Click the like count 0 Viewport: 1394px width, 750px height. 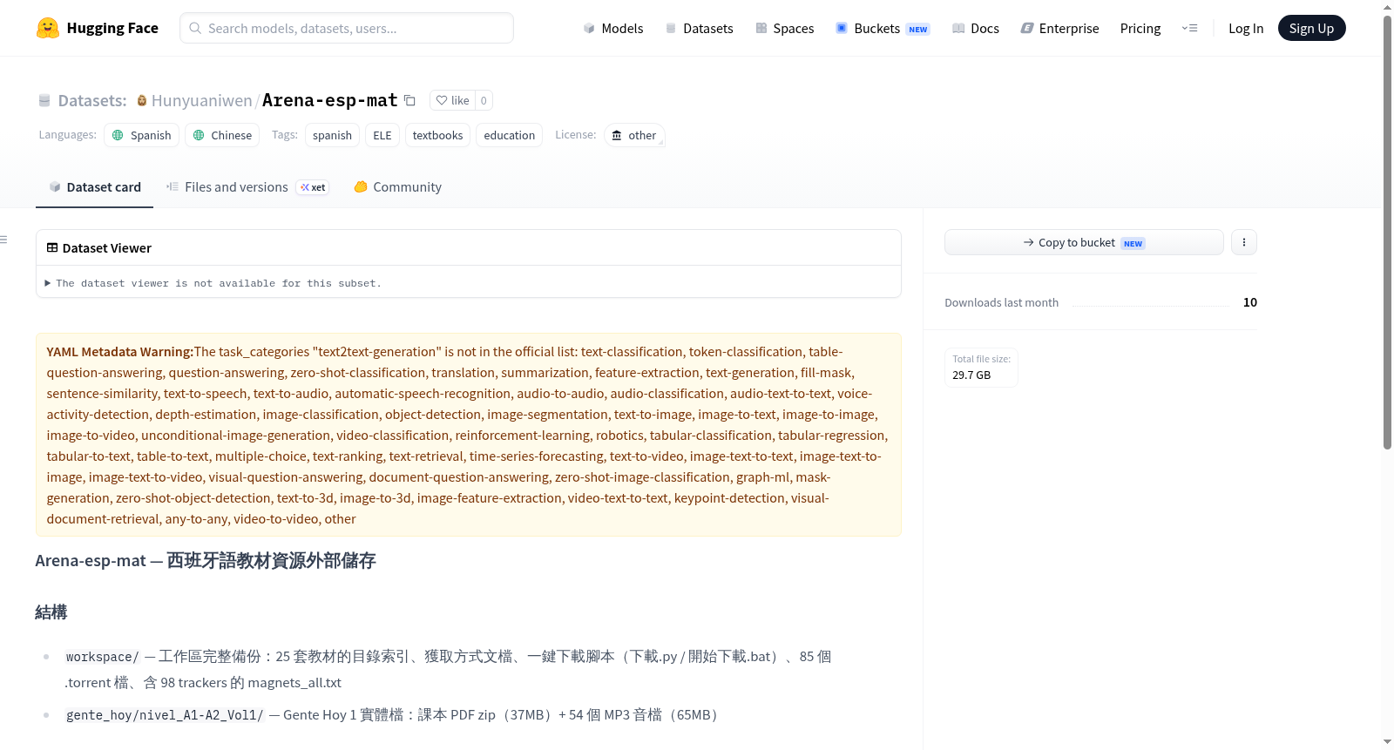pos(484,100)
